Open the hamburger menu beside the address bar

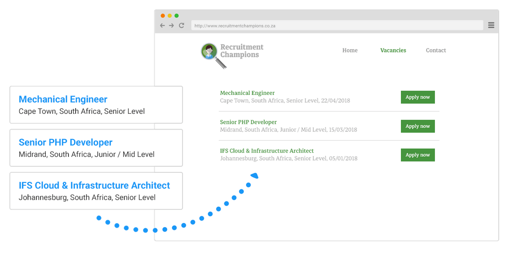click(x=491, y=25)
